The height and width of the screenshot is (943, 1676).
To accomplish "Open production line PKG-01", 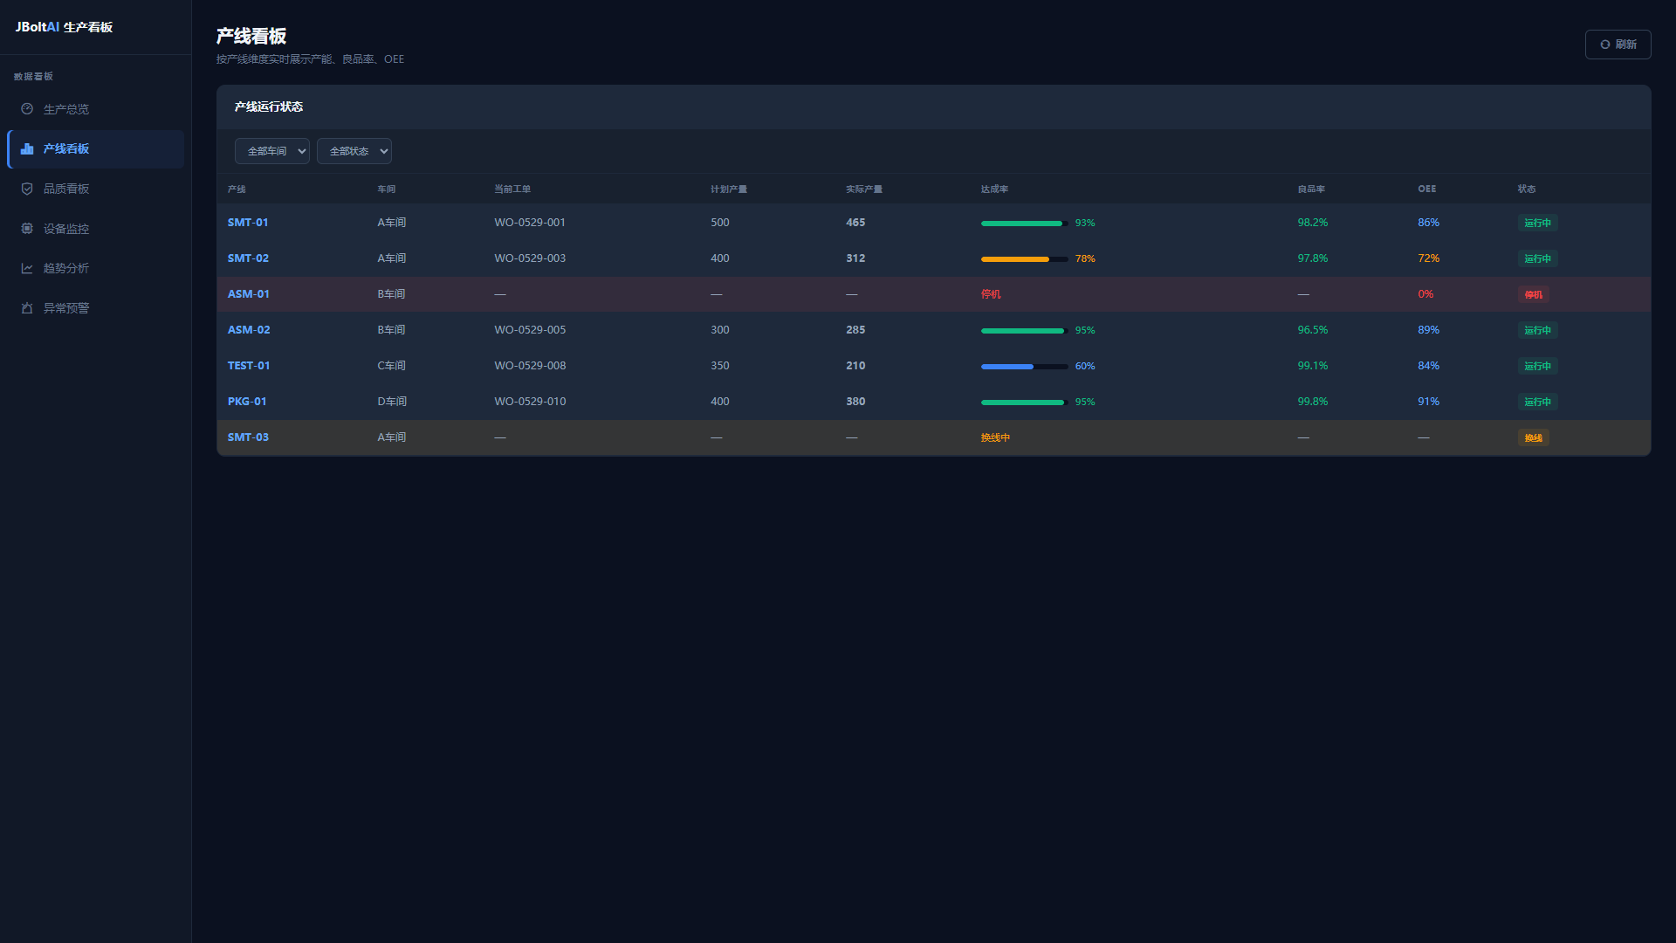I will 247,402.
